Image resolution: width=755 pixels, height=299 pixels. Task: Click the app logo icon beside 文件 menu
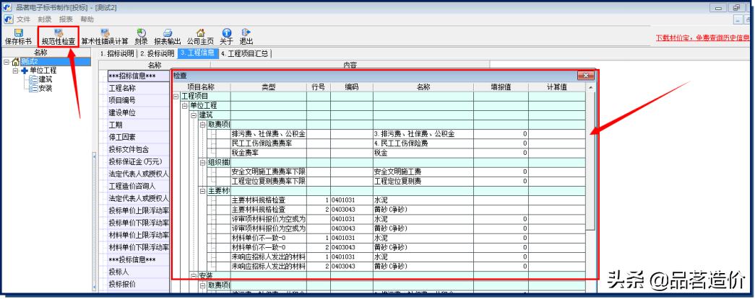click(x=8, y=19)
